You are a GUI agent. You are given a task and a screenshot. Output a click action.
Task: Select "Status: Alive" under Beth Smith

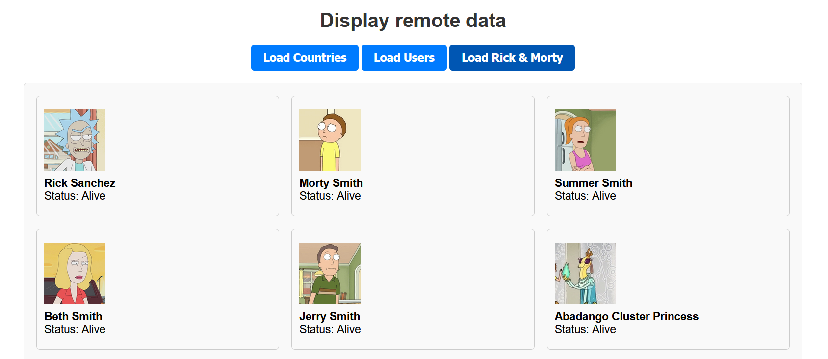(x=75, y=329)
